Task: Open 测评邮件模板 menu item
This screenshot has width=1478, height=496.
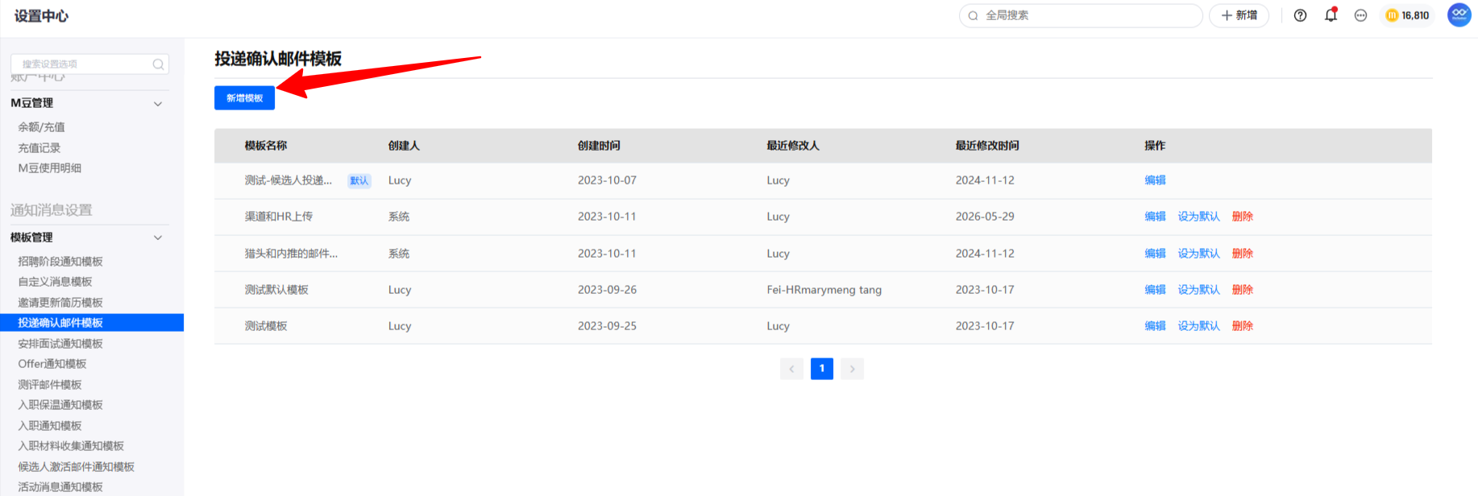Action: 50,385
